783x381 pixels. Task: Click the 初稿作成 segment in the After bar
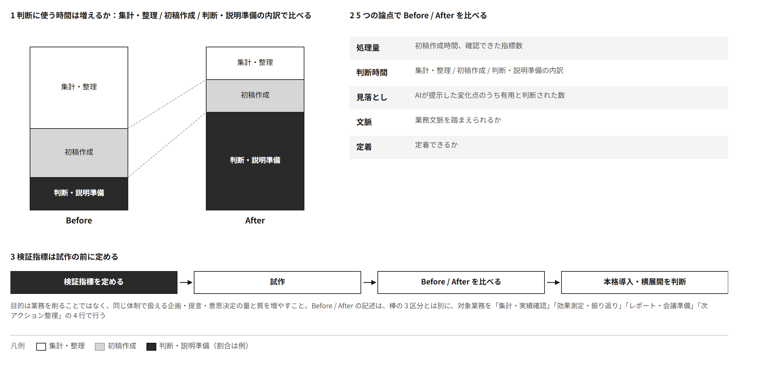(255, 96)
